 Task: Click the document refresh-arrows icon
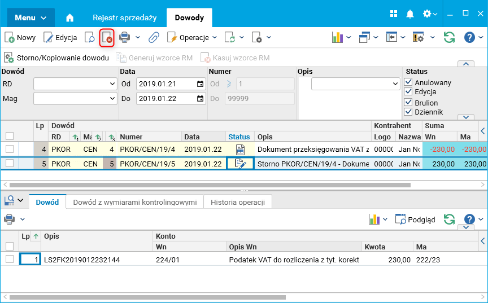230,38
